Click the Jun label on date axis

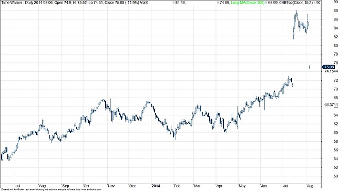(264, 186)
